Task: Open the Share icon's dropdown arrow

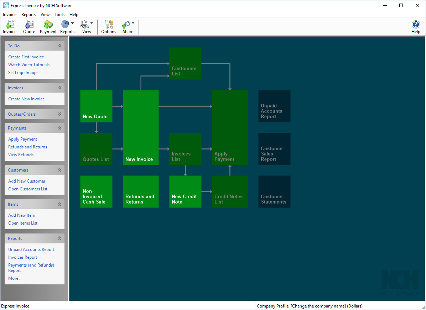Action: [x=133, y=23]
